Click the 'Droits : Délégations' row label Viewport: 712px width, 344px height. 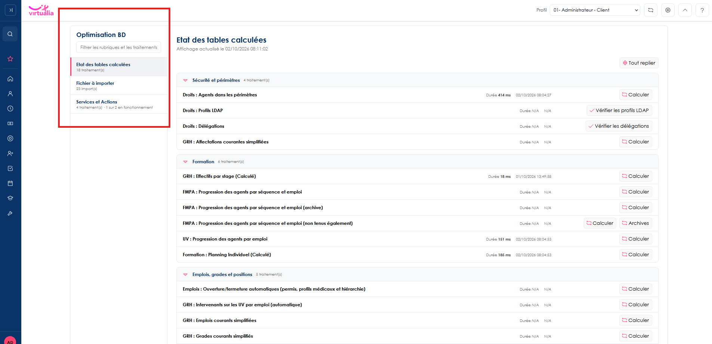coord(203,126)
